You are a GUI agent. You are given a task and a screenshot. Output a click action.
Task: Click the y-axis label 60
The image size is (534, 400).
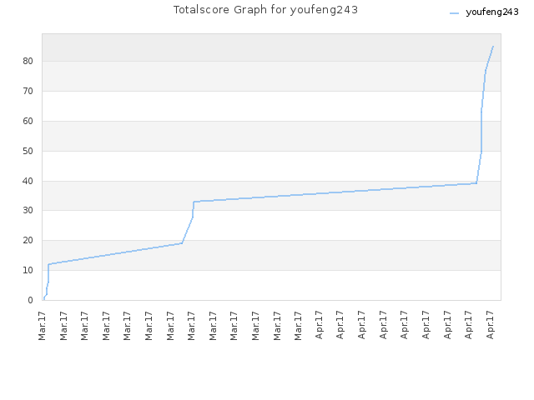(28, 121)
